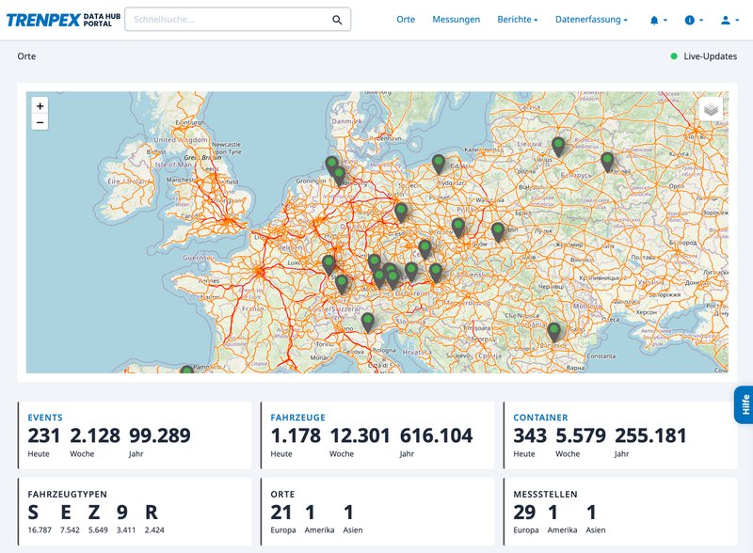Viewport: 753px width, 553px height.
Task: Expand the Berichte dropdown menu
Action: tap(515, 18)
